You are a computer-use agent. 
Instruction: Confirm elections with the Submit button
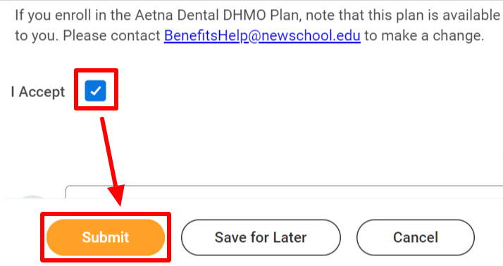click(106, 237)
